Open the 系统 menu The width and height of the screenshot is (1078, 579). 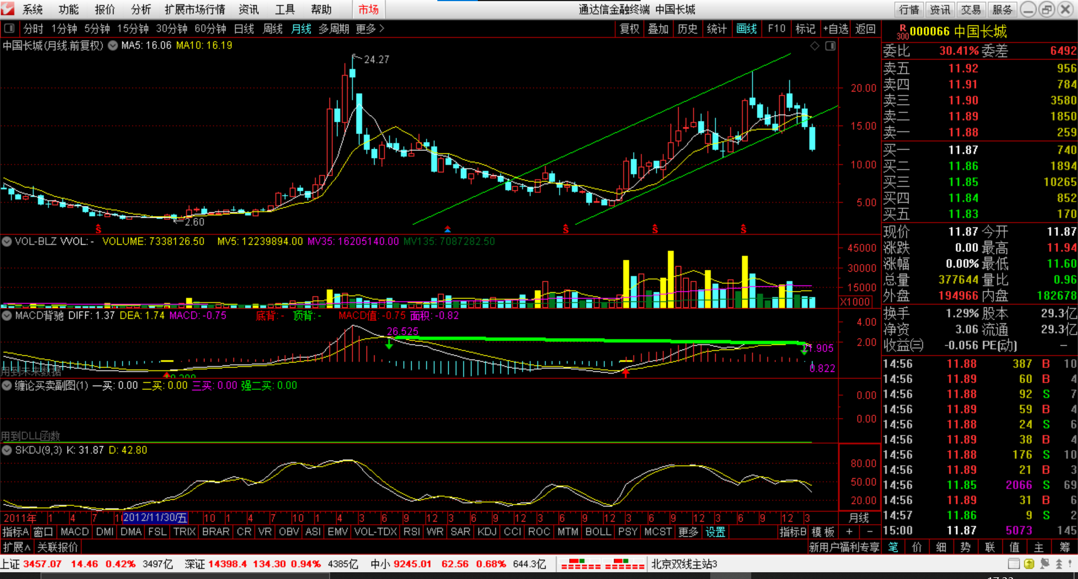(32, 10)
